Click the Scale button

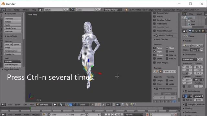coord(13,25)
